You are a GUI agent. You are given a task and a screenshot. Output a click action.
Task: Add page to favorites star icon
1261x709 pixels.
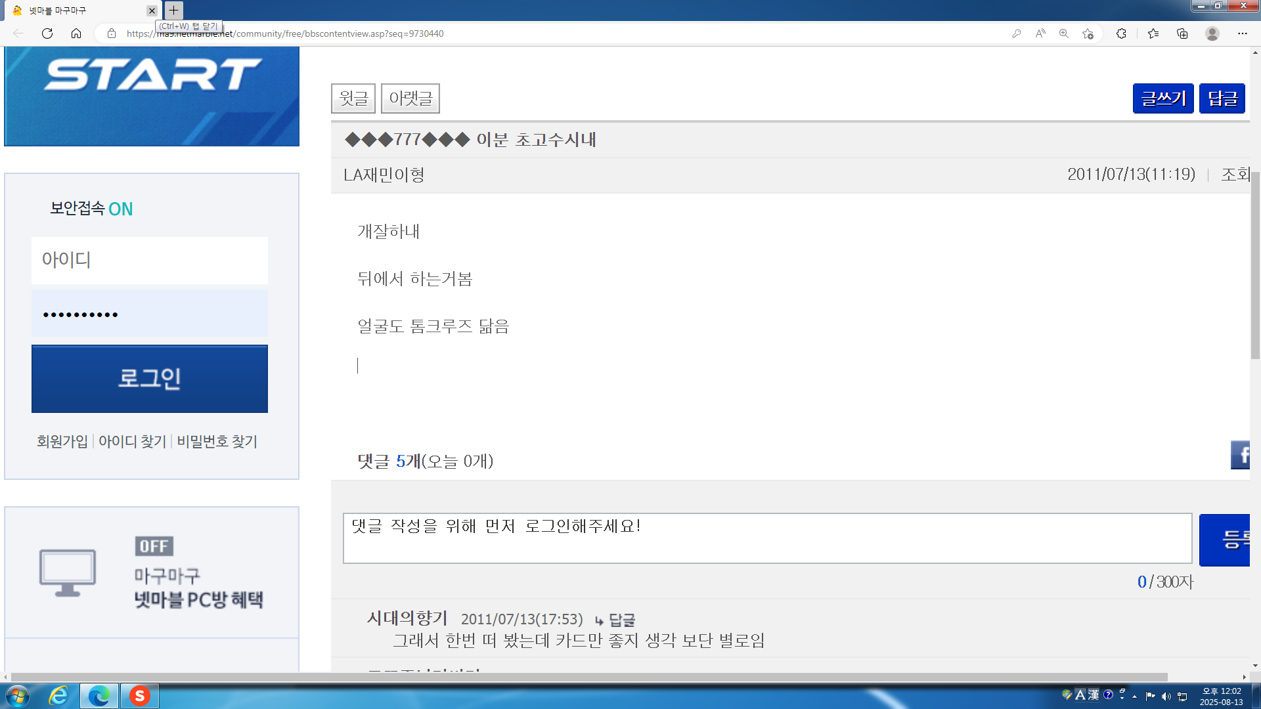1088,33
